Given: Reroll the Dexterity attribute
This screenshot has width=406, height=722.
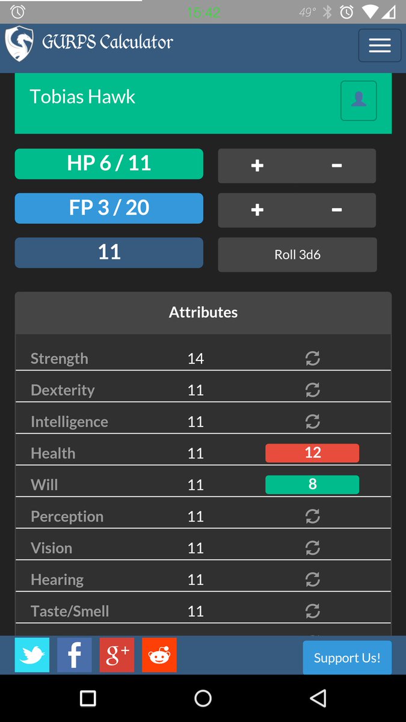Looking at the screenshot, I should 312,390.
